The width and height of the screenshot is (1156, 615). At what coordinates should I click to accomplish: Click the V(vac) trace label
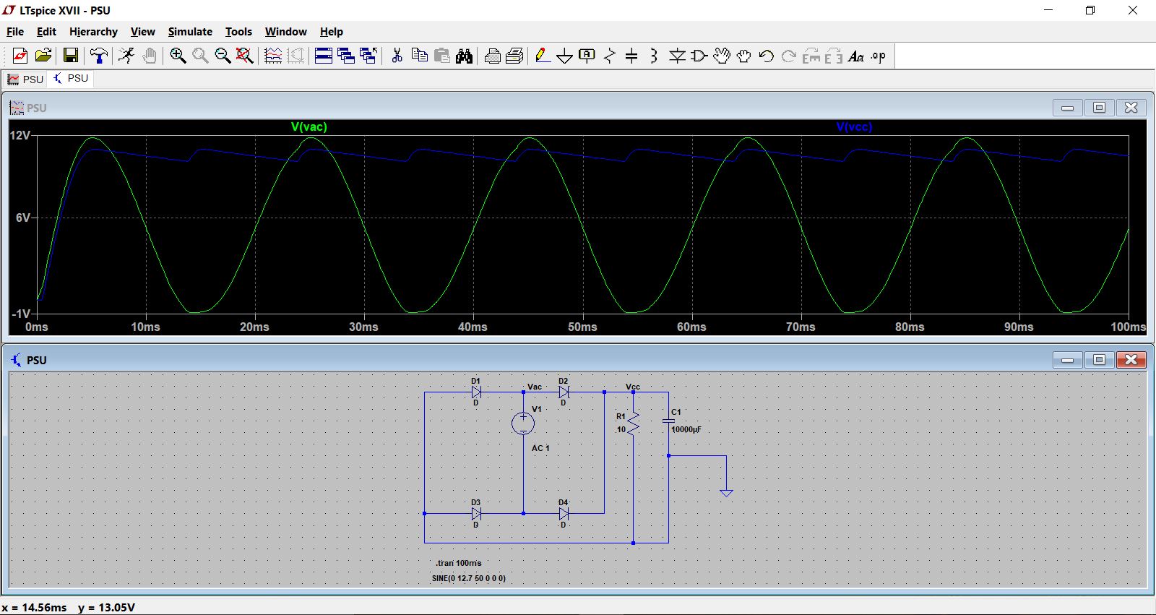click(309, 127)
